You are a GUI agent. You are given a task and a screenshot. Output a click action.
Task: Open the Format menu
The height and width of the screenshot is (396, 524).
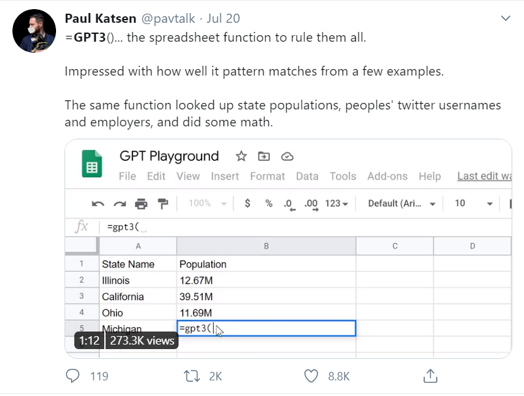(267, 176)
